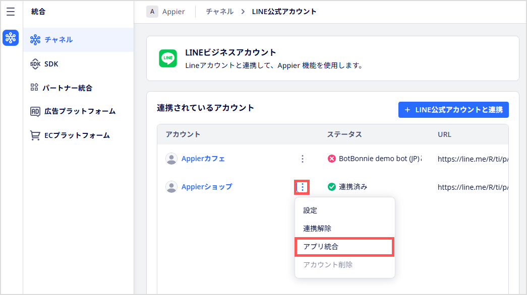Open SDK section in sidebar
This screenshot has width=527, height=295.
click(x=78, y=64)
